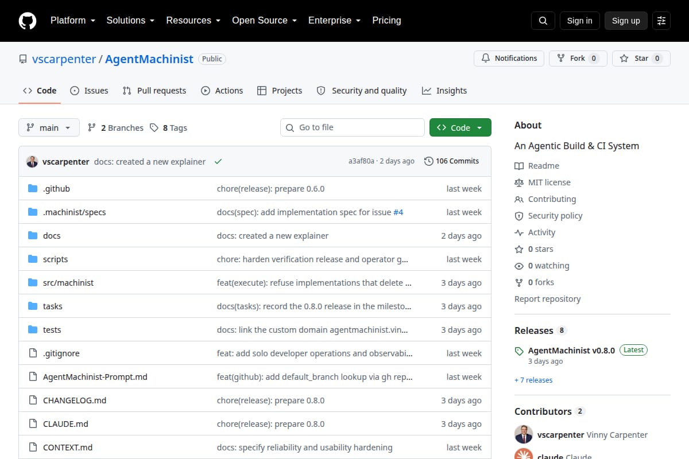Click the people icon by Contributing
Image resolution: width=689 pixels, height=459 pixels.
519,199
